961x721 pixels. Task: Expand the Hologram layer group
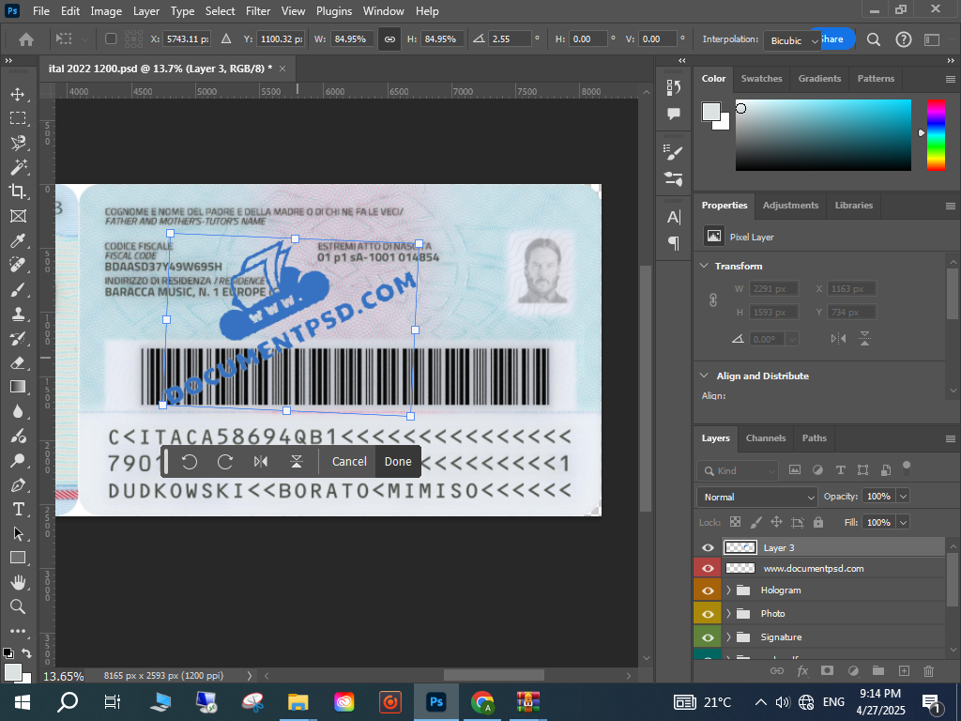coord(728,591)
